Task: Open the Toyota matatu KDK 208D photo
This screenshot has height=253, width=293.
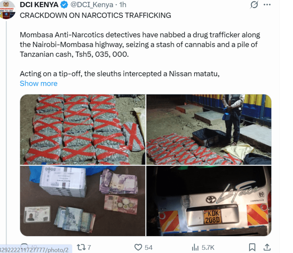Action: click(x=209, y=201)
